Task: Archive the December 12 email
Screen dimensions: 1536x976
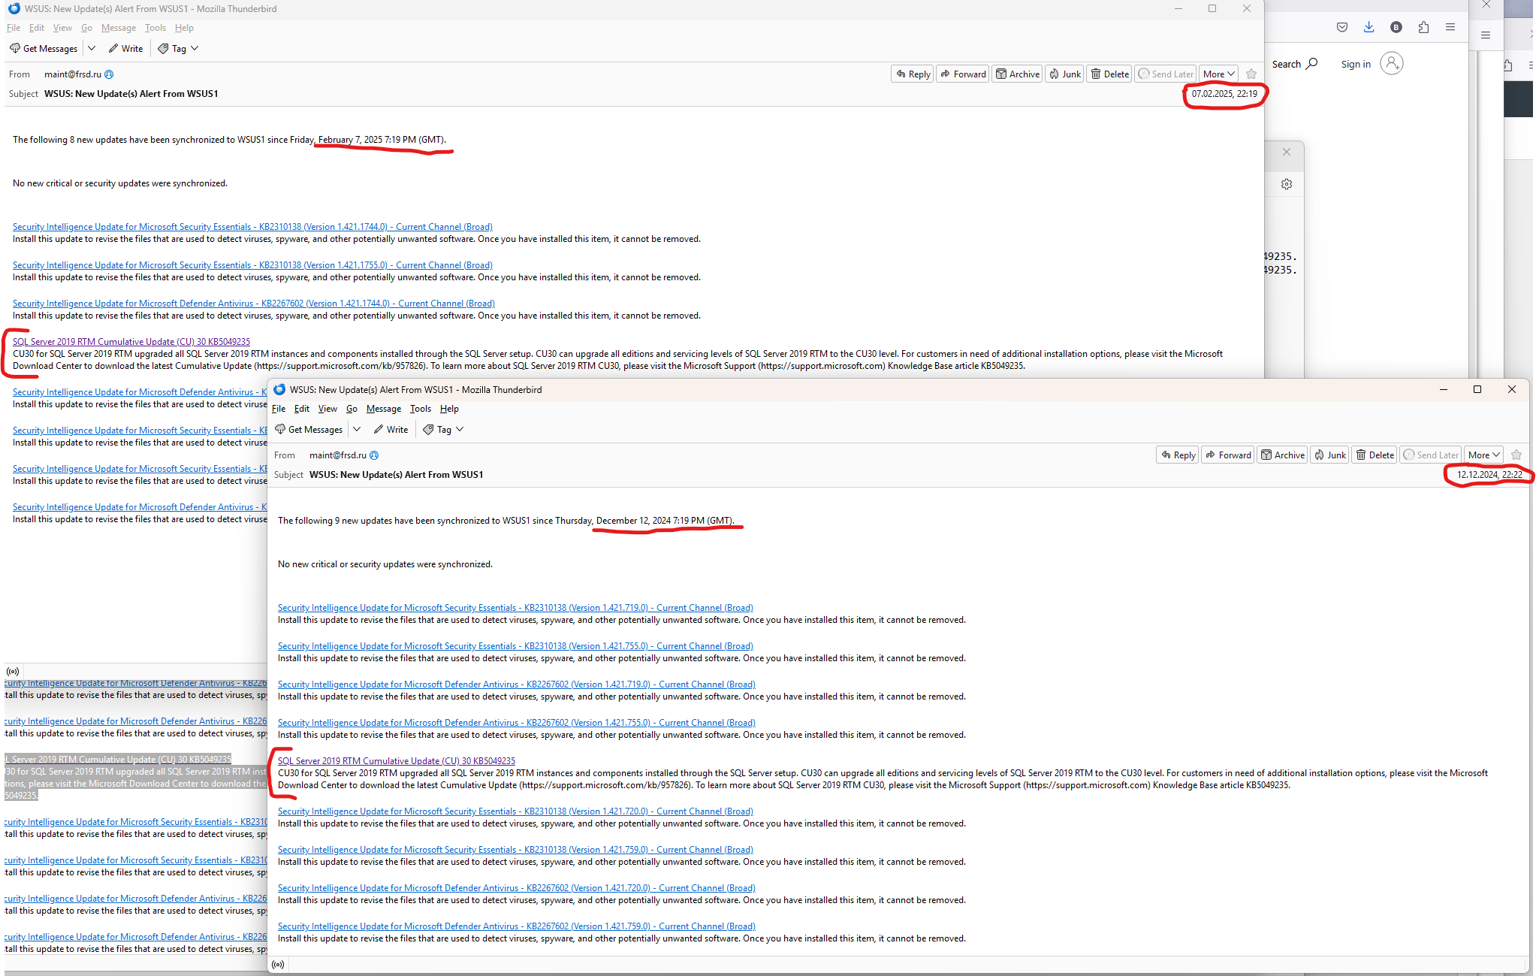Action: pos(1282,455)
